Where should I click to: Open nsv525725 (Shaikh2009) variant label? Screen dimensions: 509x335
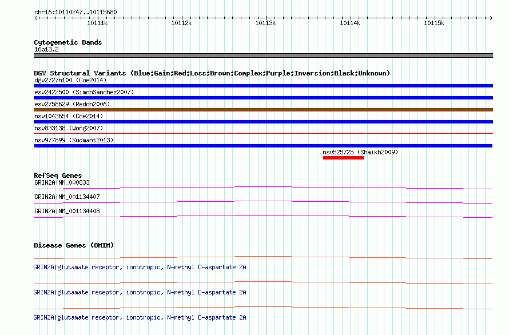(360, 152)
